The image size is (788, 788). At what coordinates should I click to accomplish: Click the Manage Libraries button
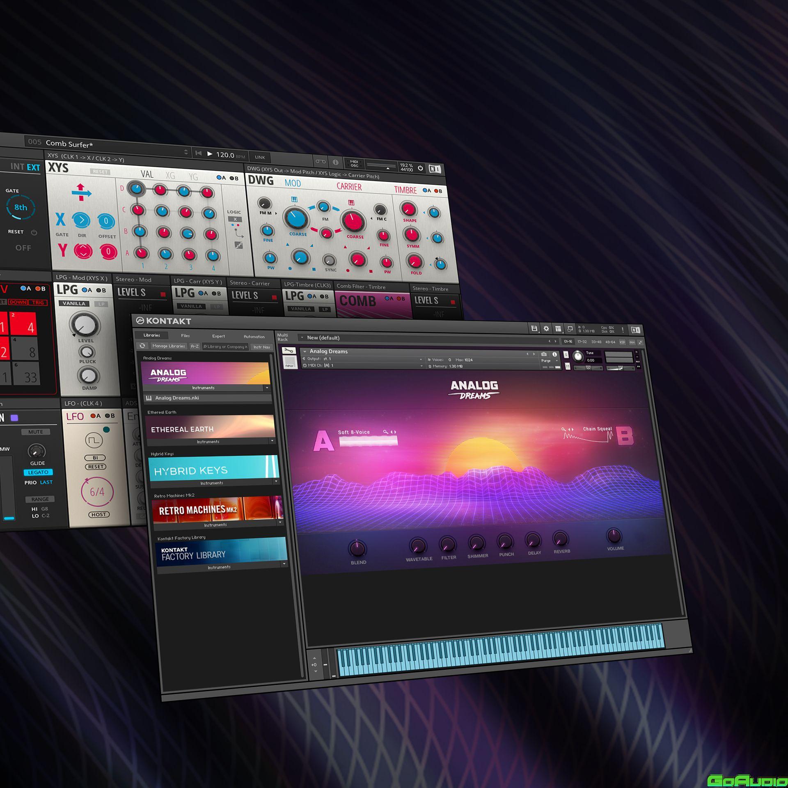tap(168, 346)
